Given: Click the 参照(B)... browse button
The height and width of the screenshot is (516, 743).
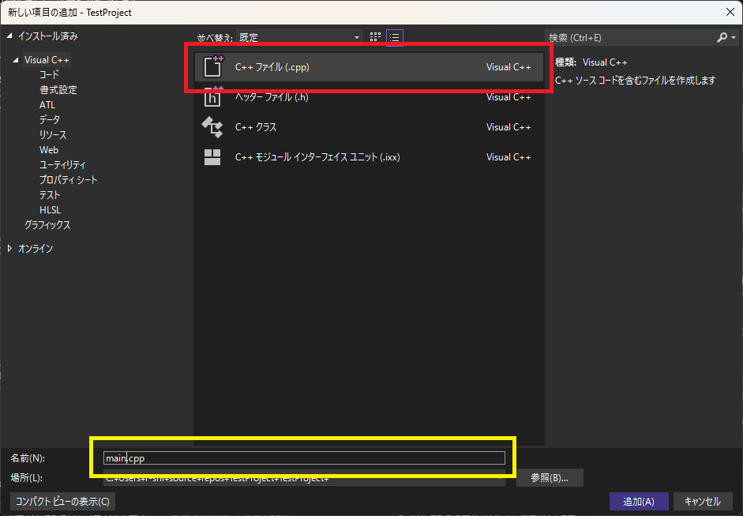Looking at the screenshot, I should tap(550, 477).
